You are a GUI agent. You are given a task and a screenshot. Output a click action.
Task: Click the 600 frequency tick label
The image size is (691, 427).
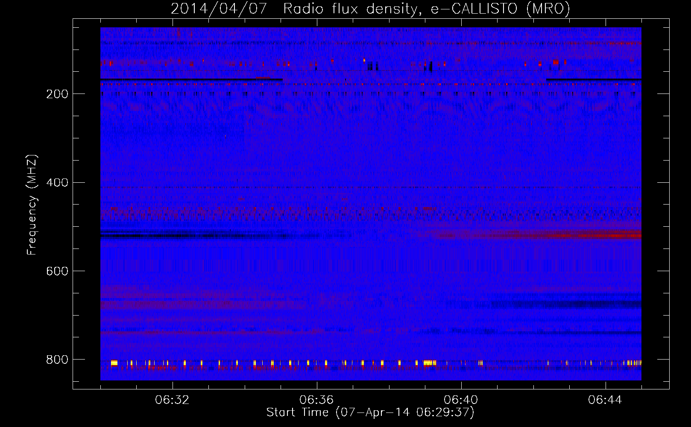[57, 271]
